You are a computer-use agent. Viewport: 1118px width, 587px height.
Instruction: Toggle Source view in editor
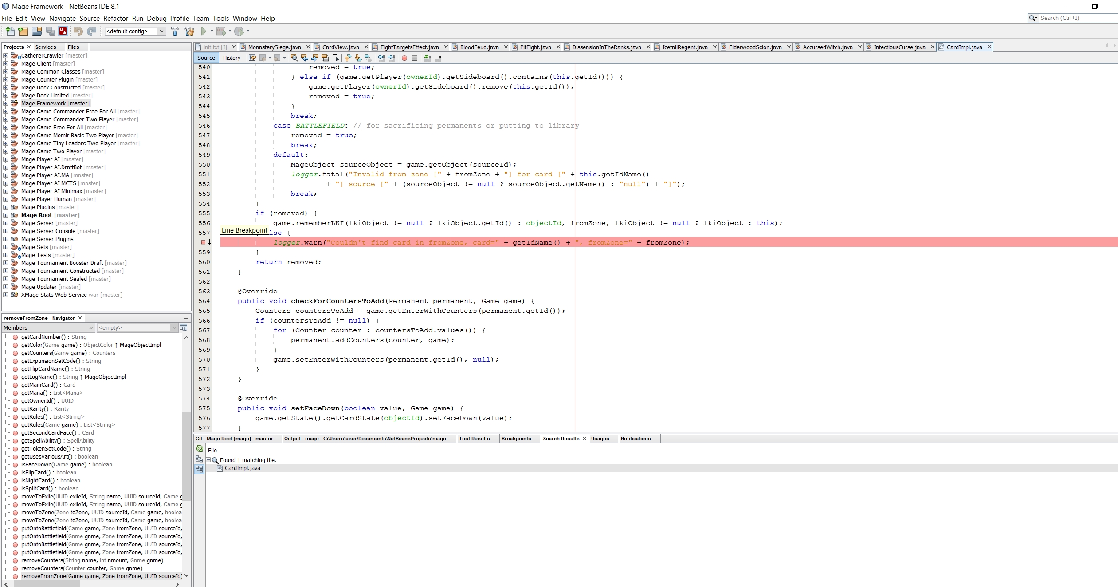tap(206, 58)
